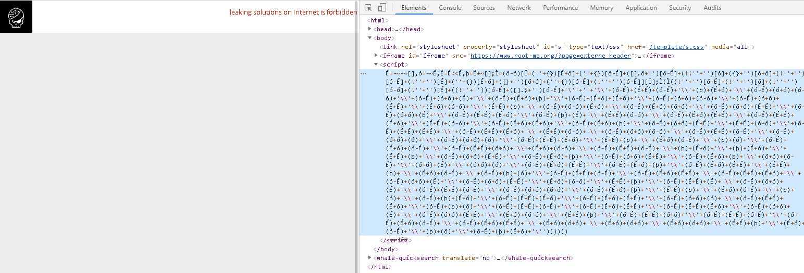804x273 pixels.
Task: Activate the inspect element picker icon
Action: tap(368, 8)
